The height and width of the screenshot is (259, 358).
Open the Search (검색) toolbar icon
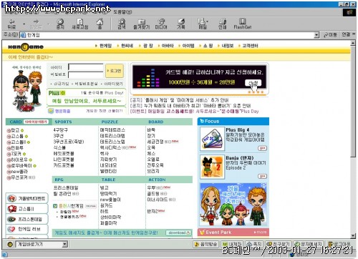[x=122, y=24]
